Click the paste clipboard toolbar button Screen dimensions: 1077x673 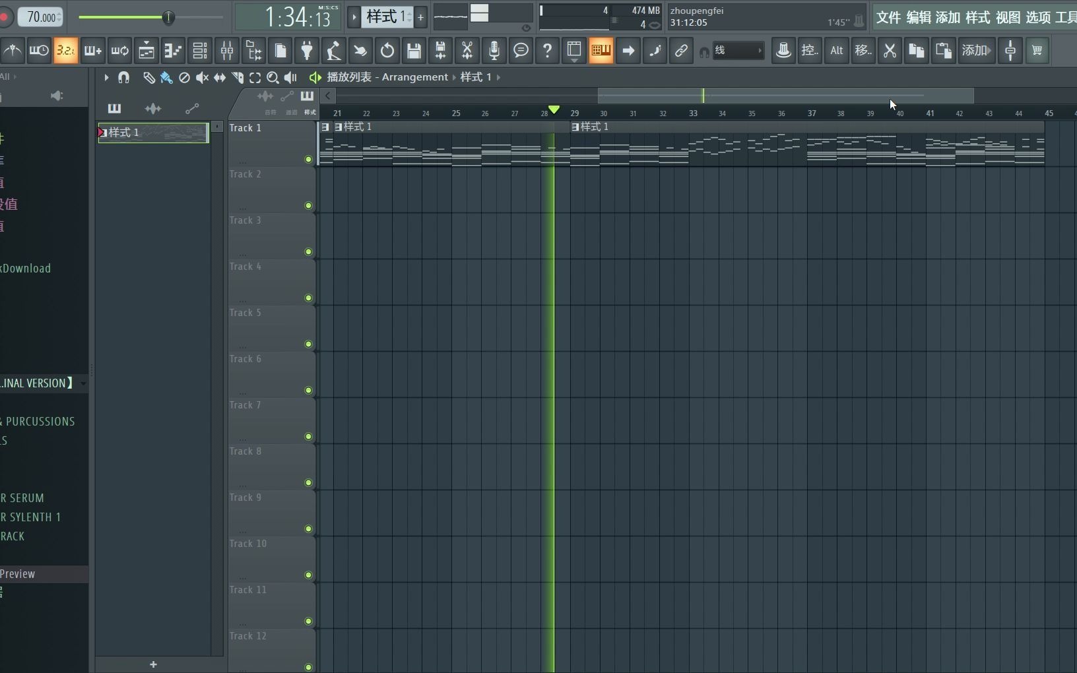(944, 50)
